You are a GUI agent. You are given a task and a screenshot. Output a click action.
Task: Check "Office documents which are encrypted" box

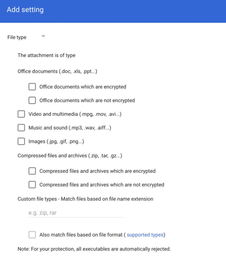[32, 87]
